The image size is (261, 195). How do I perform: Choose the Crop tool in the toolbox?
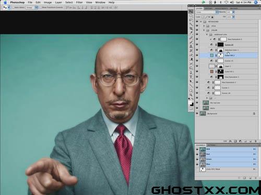(x=191, y=28)
